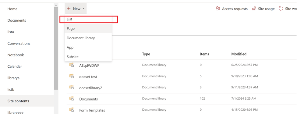The width and height of the screenshot is (297, 114).
Task: Go to Home in left navigation
Action: coord(12,9)
